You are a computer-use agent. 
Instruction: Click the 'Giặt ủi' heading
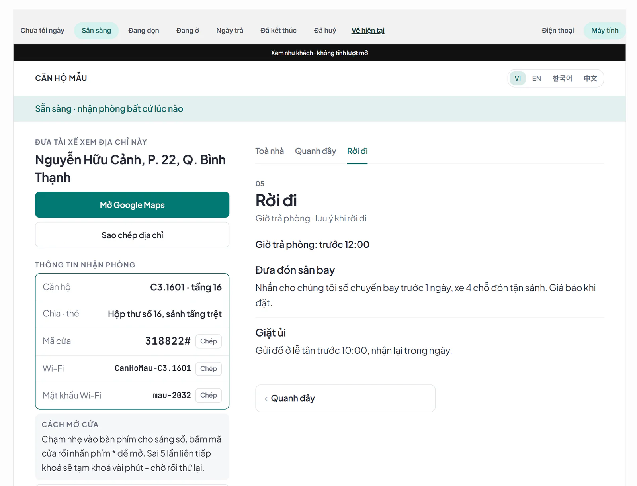pyautogui.click(x=271, y=333)
